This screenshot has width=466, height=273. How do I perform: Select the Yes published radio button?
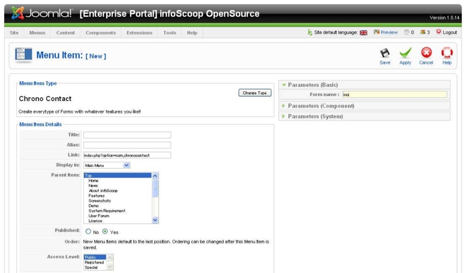coord(105,232)
